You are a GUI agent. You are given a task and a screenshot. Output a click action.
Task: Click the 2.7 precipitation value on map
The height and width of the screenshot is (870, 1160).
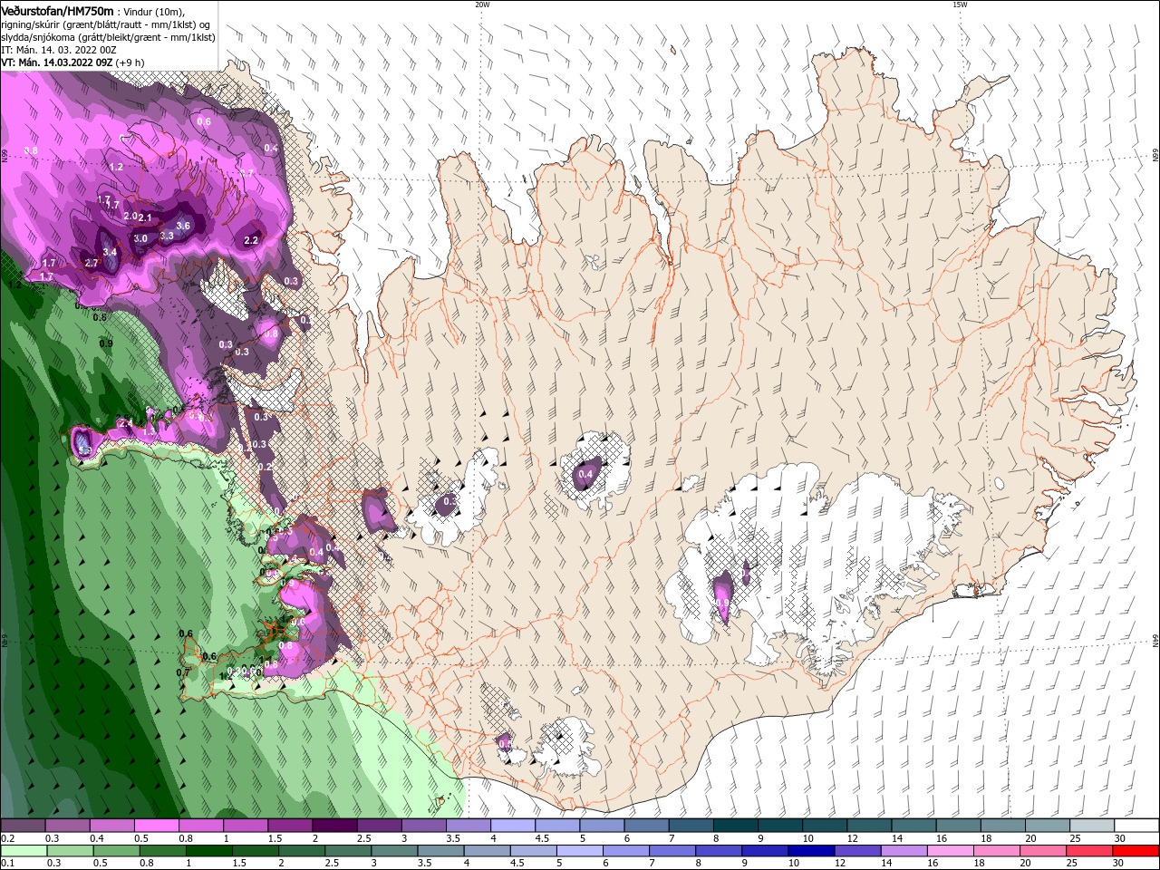[91, 263]
